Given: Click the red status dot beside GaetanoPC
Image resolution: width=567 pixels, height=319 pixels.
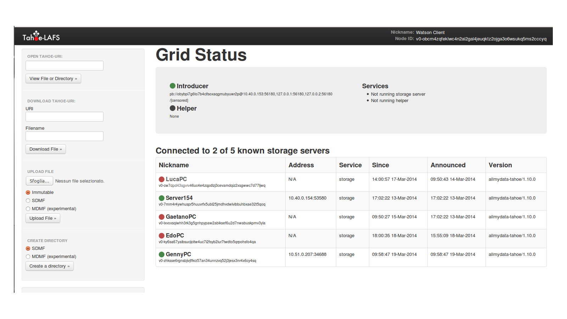Looking at the screenshot, I should tap(162, 217).
